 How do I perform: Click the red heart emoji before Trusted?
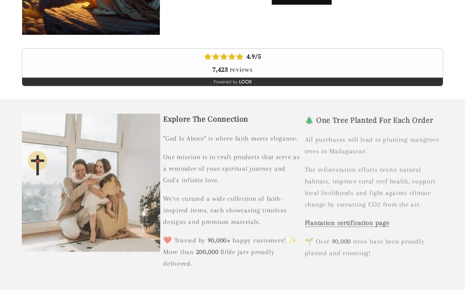(x=167, y=240)
